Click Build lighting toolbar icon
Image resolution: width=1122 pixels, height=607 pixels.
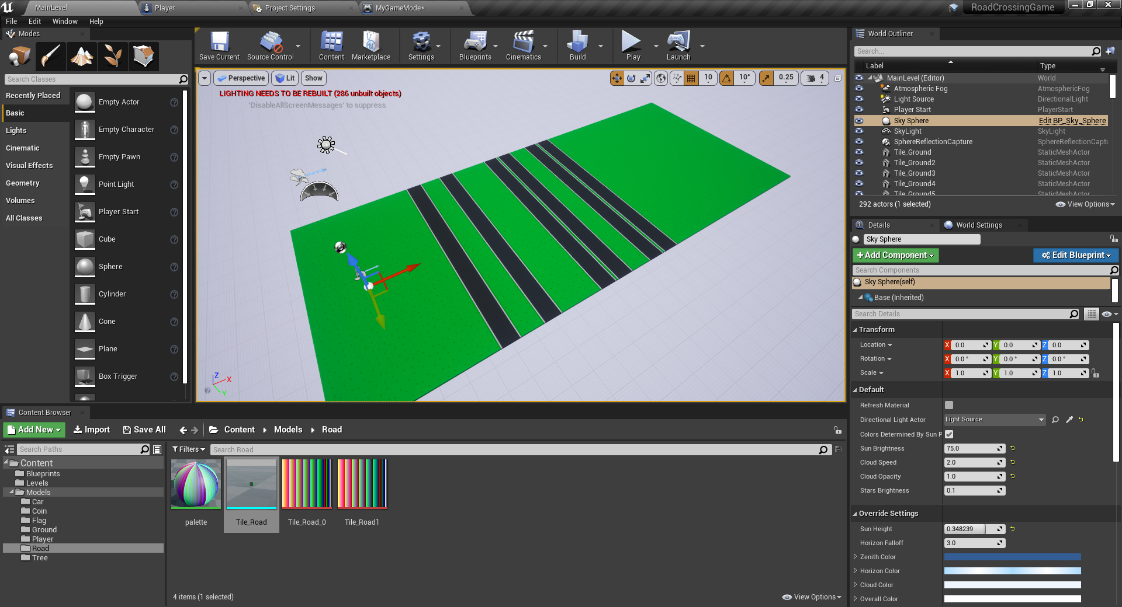[577, 46]
